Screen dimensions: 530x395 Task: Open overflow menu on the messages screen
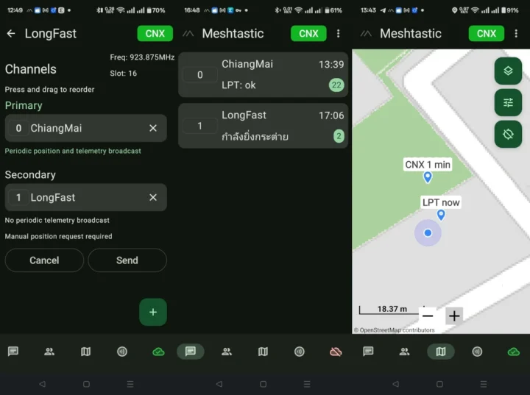tap(339, 33)
